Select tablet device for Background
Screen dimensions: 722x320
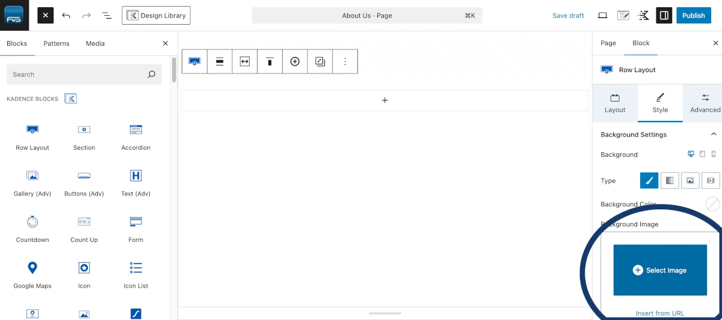[702, 155]
